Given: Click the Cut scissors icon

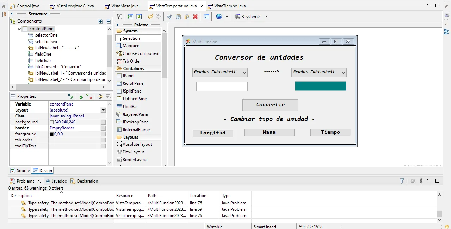Looking at the screenshot, I should (169, 17).
